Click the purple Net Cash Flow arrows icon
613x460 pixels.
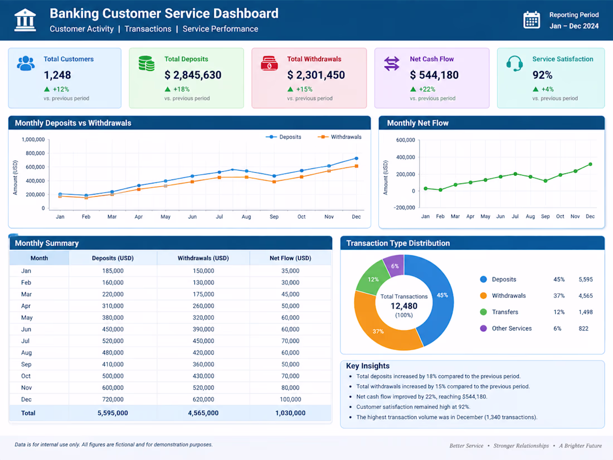coord(392,64)
